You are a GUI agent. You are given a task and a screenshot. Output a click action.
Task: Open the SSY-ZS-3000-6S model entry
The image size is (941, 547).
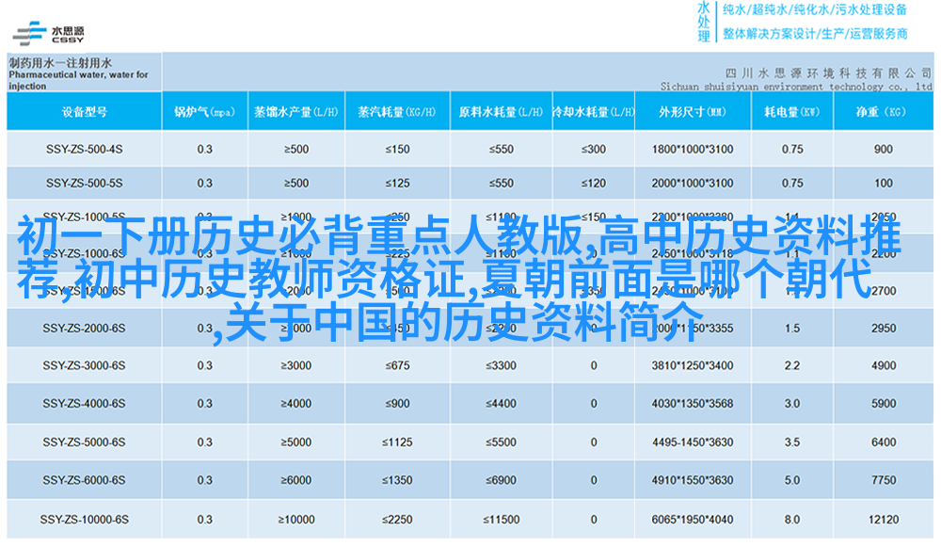(x=85, y=365)
